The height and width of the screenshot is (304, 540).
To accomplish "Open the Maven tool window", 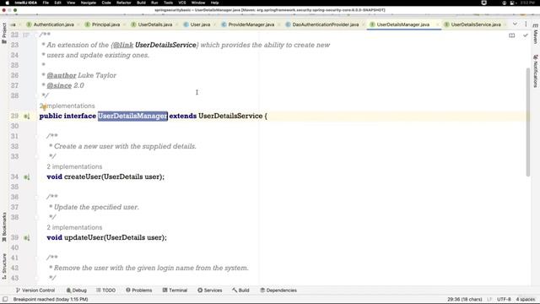I will pyautogui.click(x=536, y=34).
